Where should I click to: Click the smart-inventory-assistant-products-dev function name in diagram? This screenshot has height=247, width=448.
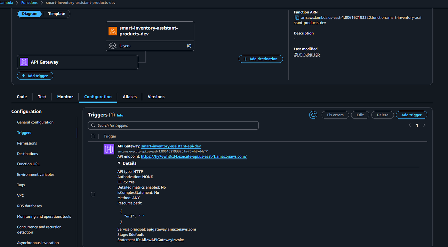(149, 31)
